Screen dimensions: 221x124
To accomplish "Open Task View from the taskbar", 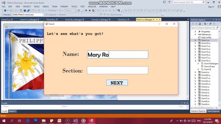I will (x=19, y=121).
